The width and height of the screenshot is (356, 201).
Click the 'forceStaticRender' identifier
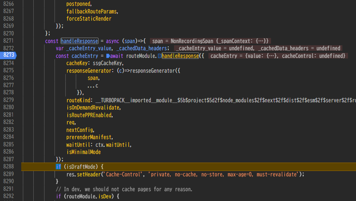pyautogui.click(x=89, y=18)
